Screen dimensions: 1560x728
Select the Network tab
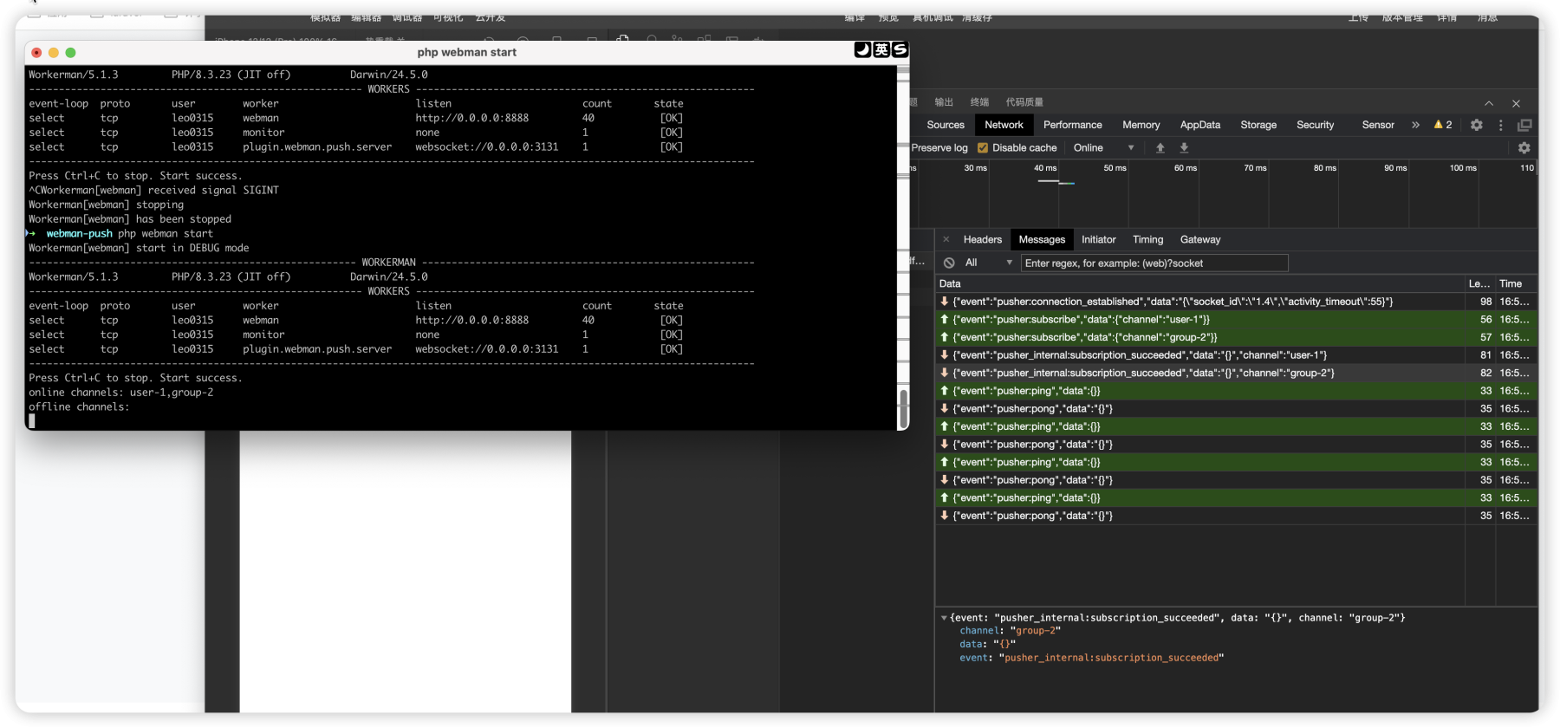(x=1004, y=125)
